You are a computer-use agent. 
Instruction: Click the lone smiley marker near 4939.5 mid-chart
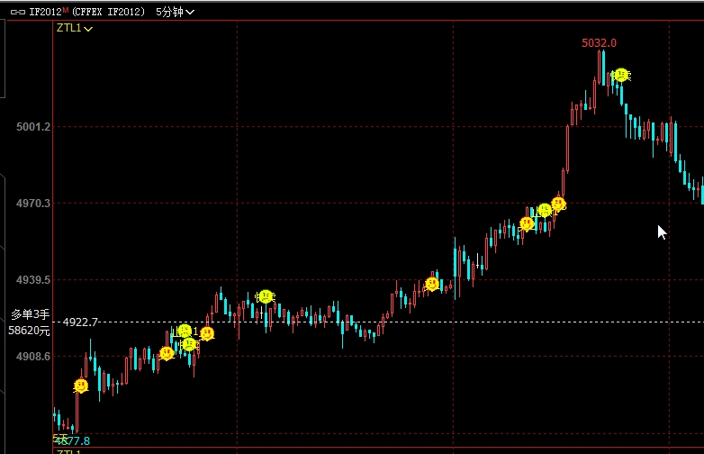point(432,284)
